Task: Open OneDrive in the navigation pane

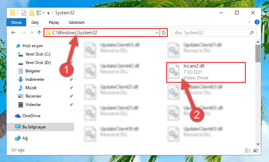Action: pyautogui.click(x=28, y=116)
